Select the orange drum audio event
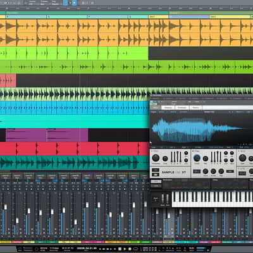The height and width of the screenshot is (253, 253). (x=126, y=33)
